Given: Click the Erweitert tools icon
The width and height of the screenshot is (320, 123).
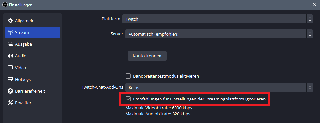Looking at the screenshot, I should pos(10,103).
